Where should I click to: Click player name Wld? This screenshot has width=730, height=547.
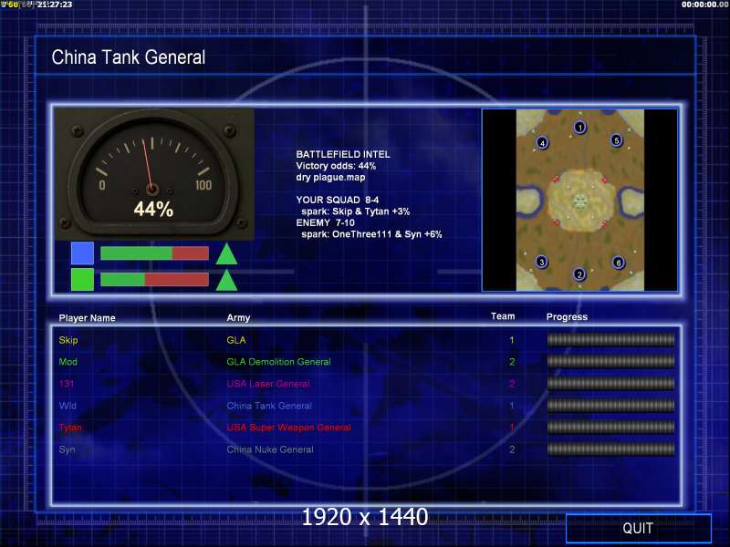point(68,406)
